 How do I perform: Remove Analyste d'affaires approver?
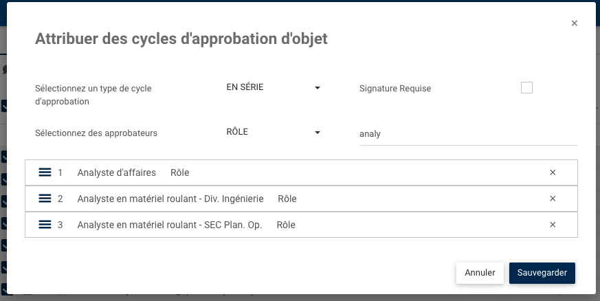pyautogui.click(x=553, y=172)
